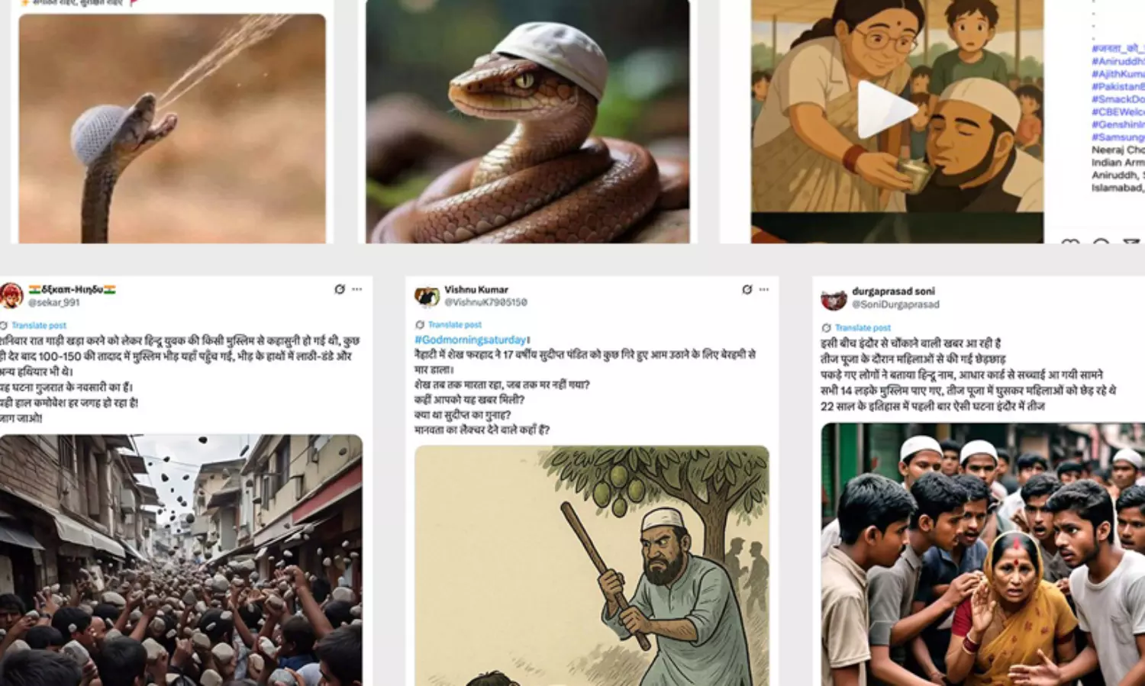1145x686 pixels.
Task: Open more options on @sekar_991's post
Action: 356,288
